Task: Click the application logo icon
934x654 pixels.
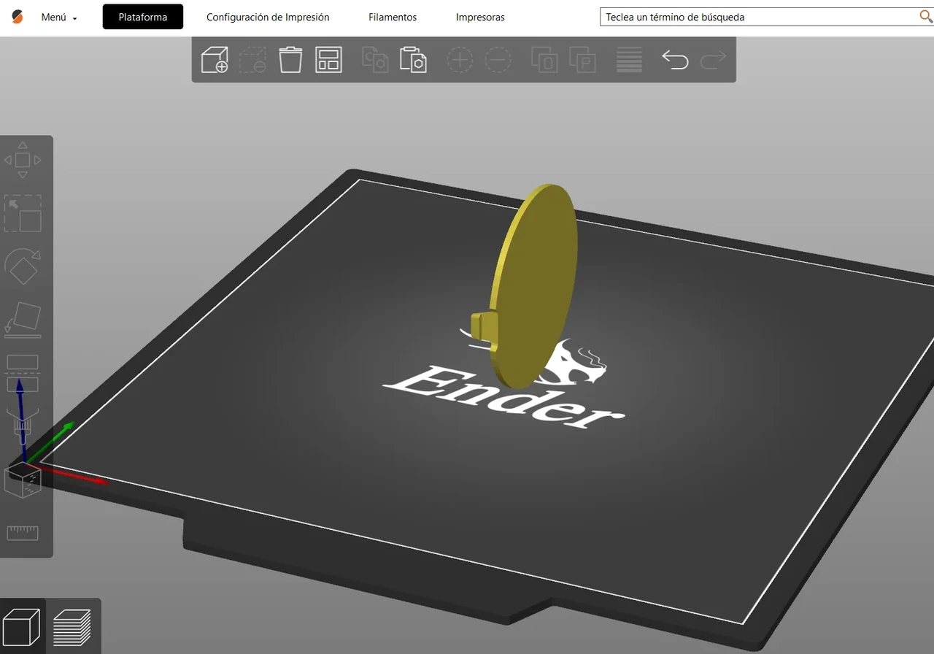Action: (x=17, y=17)
